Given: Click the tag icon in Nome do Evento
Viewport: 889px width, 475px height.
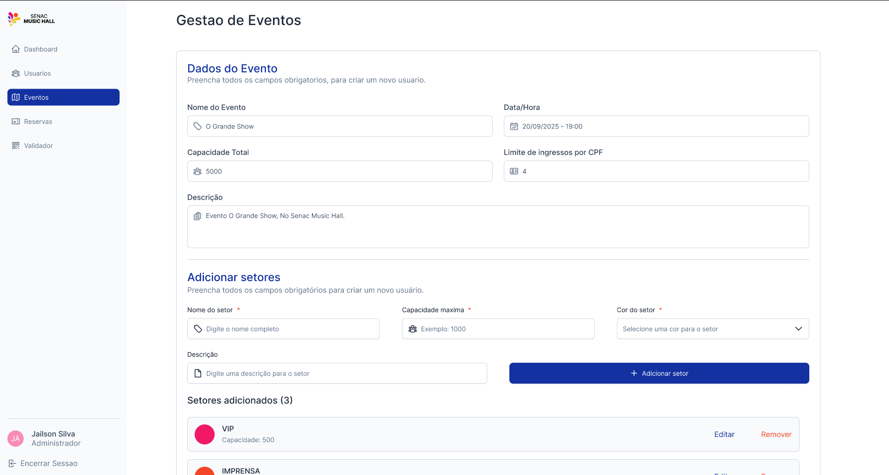Looking at the screenshot, I should [x=197, y=127].
